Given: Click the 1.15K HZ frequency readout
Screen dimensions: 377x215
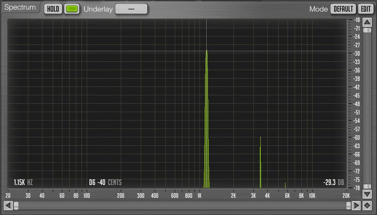Looking at the screenshot, I should (x=23, y=183).
